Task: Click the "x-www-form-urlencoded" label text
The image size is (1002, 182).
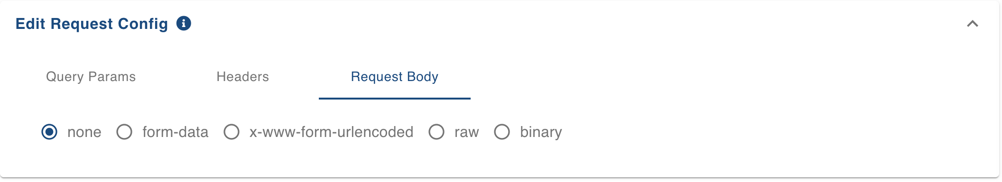Action: pyautogui.click(x=332, y=132)
